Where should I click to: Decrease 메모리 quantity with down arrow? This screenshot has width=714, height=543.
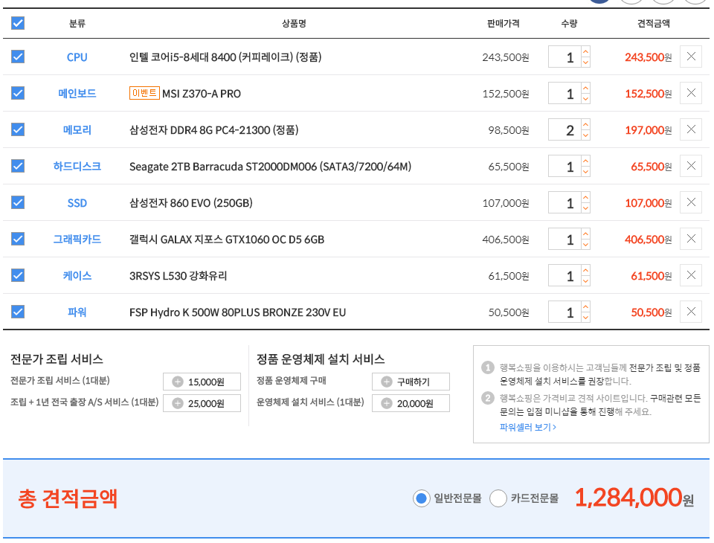click(x=585, y=135)
